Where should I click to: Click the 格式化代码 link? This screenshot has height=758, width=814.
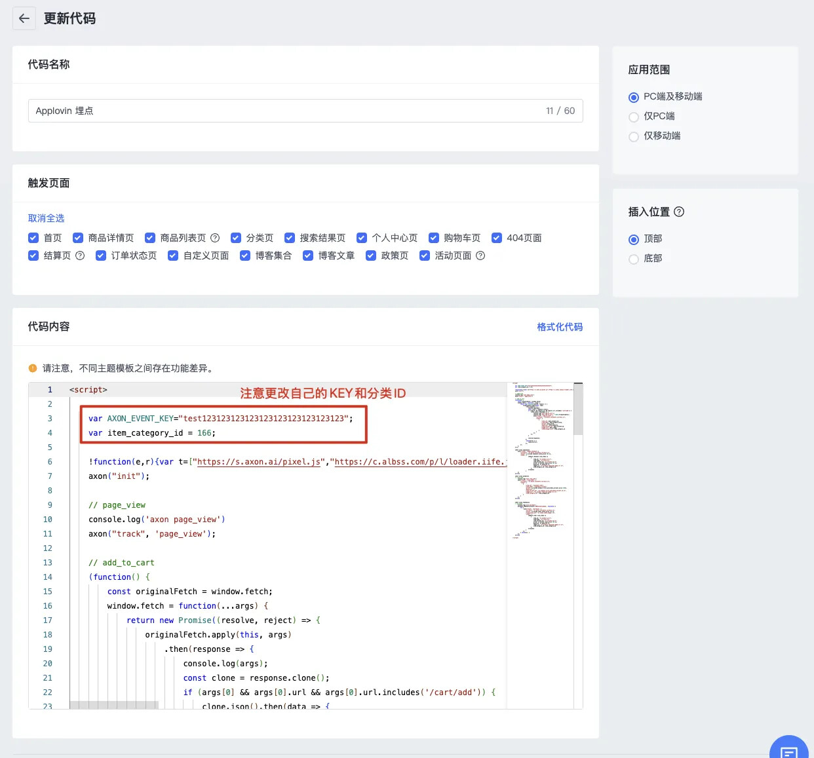(560, 327)
